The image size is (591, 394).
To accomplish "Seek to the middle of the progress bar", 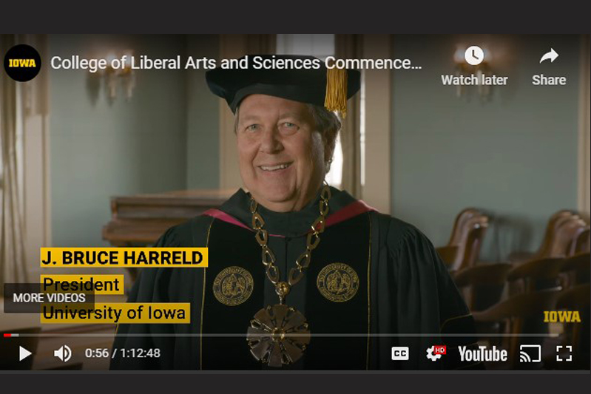I will point(281,334).
